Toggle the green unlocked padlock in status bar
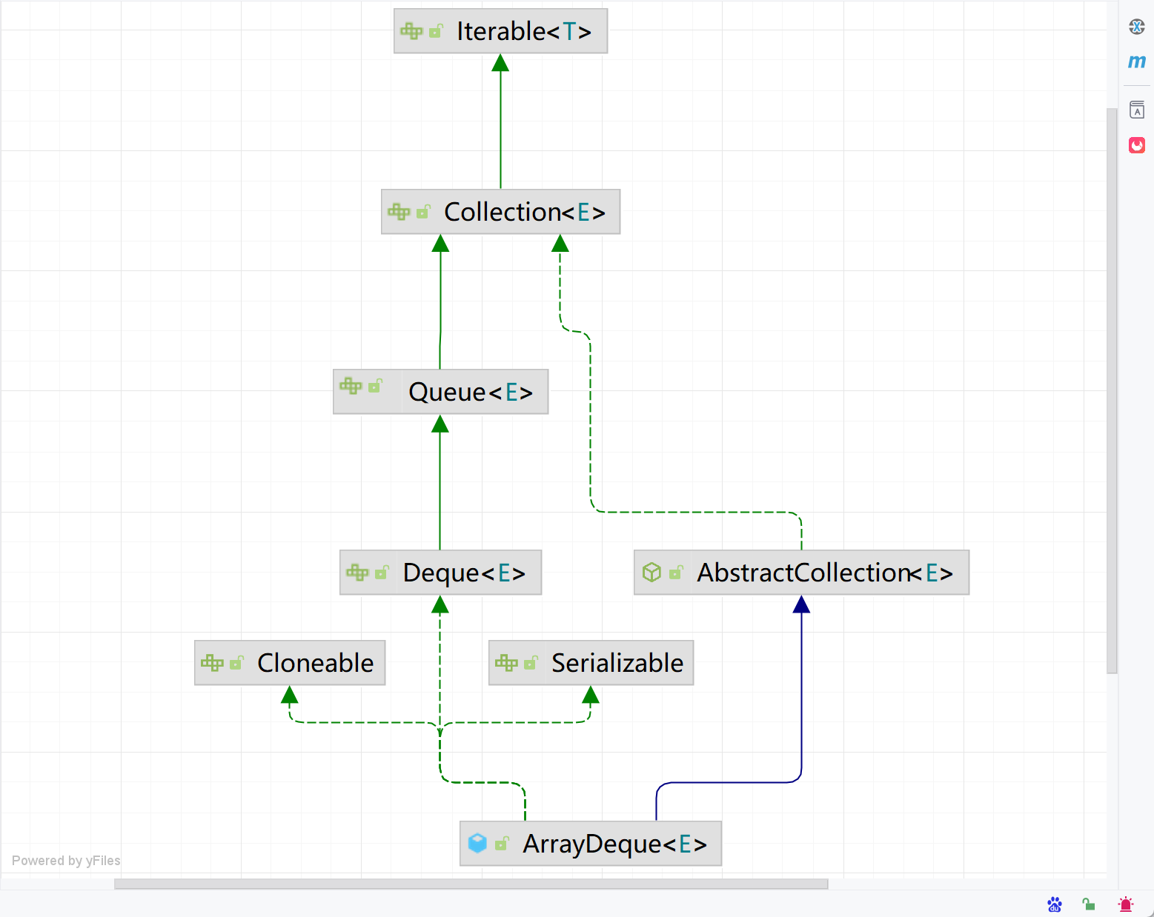Screen dimensions: 1154x917 tap(1088, 904)
